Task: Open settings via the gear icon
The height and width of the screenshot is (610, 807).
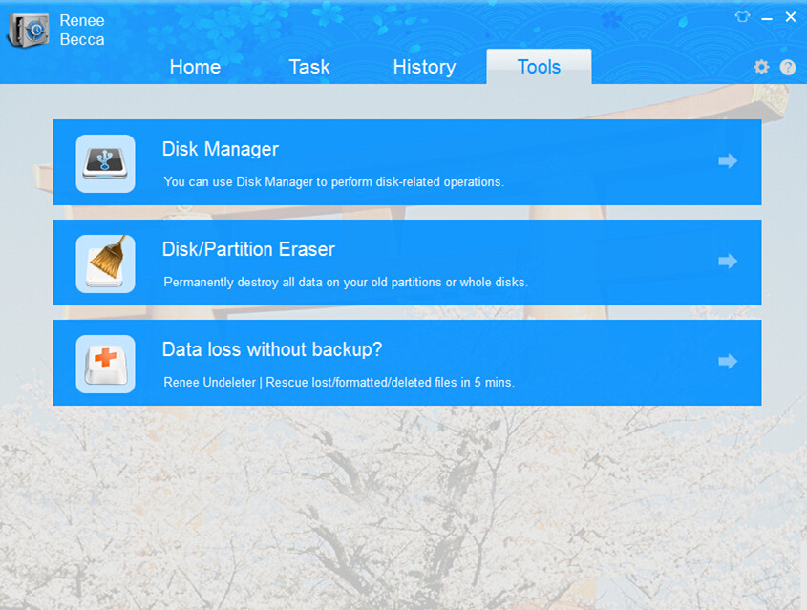Action: 761,67
